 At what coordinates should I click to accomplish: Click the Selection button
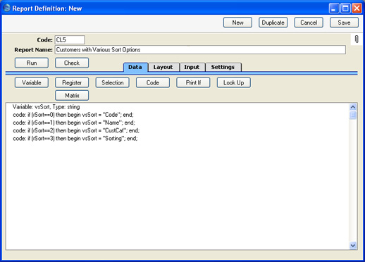coord(112,82)
